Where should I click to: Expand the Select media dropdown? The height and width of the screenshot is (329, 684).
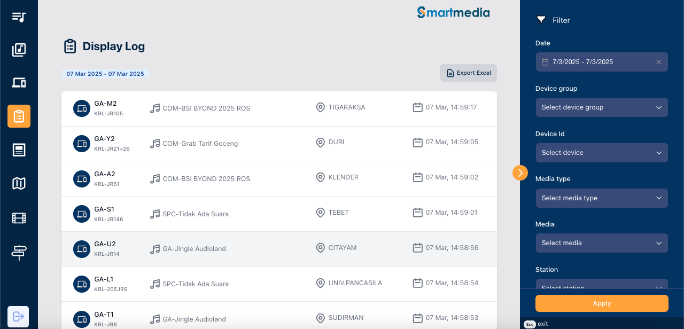click(602, 243)
